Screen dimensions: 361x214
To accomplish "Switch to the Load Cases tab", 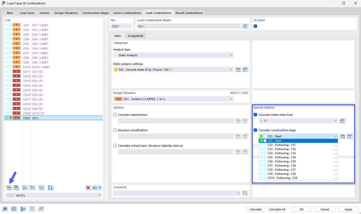I will tap(27, 13).
